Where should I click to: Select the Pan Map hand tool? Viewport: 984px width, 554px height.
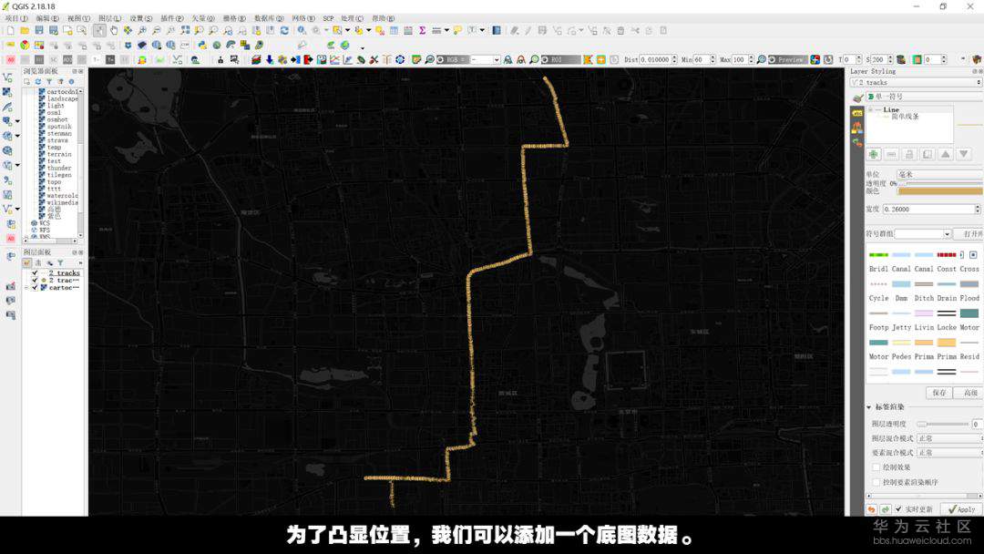point(114,30)
